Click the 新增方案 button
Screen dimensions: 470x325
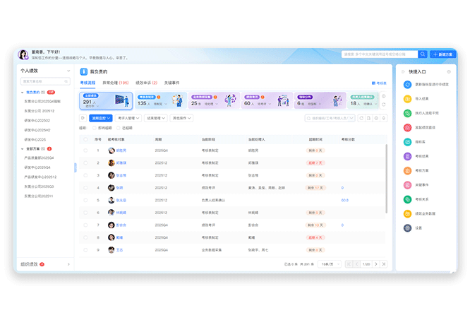[x=444, y=54]
